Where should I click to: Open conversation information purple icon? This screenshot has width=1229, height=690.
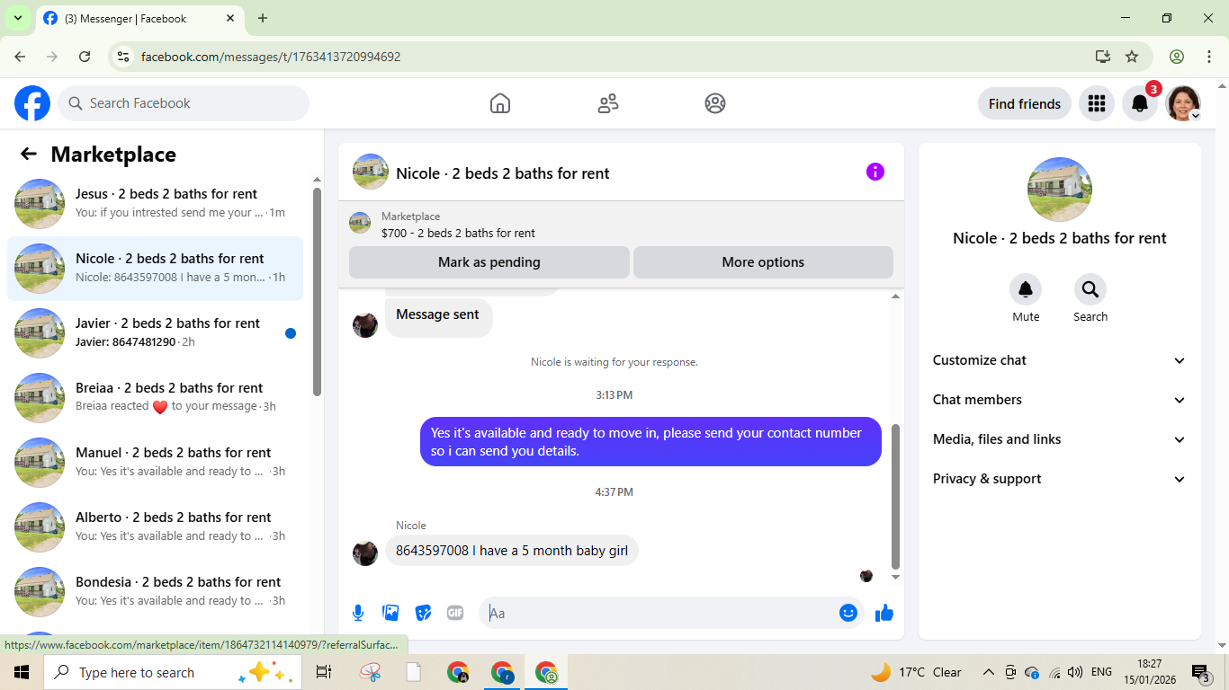coord(875,172)
